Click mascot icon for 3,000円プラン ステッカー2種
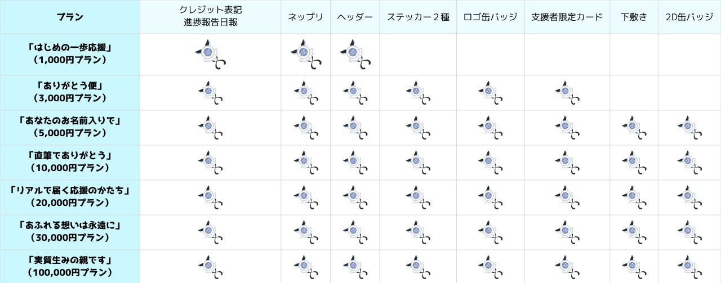The width and height of the screenshot is (721, 283). point(418,93)
